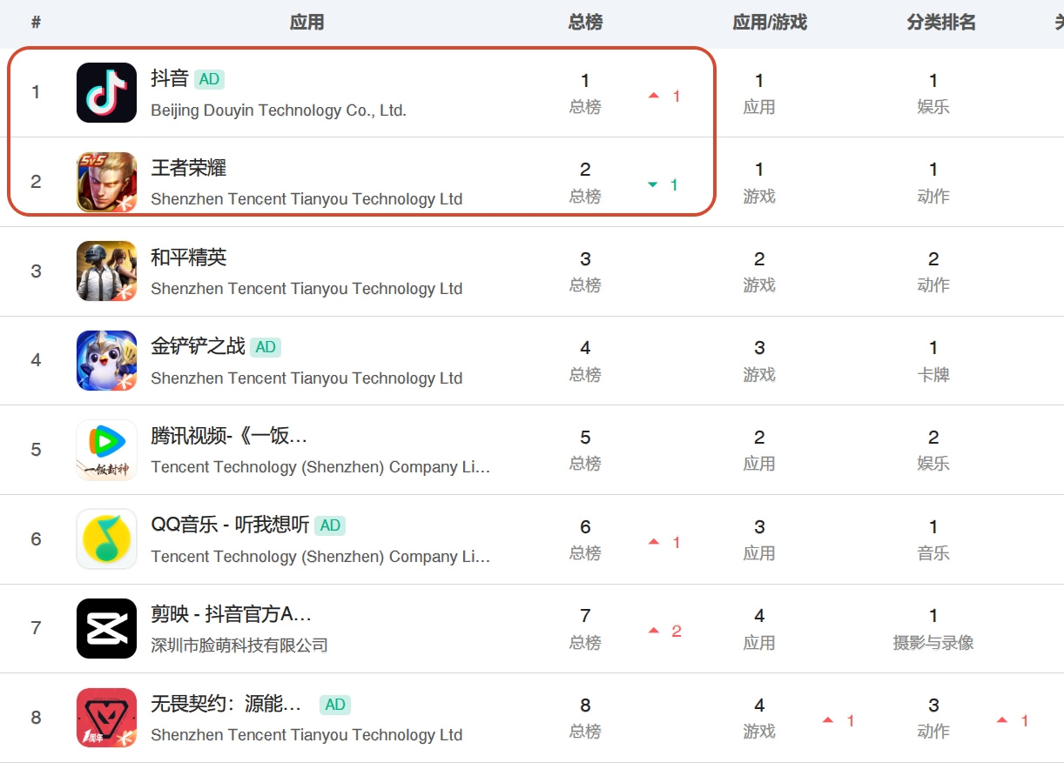Click 总榜 rank 3 in 和平精英 row
Screen dimensions: 1064x776
tap(585, 271)
